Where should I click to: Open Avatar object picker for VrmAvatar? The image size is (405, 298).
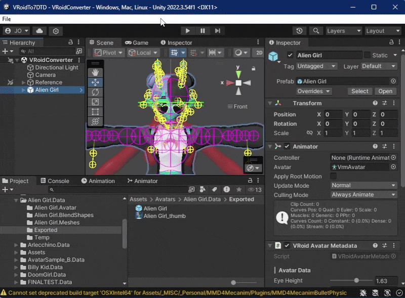[393, 167]
